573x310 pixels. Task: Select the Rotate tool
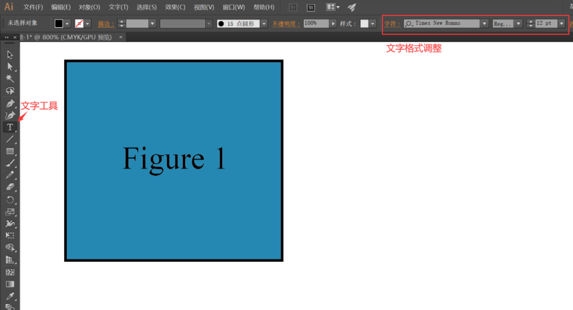tap(10, 200)
